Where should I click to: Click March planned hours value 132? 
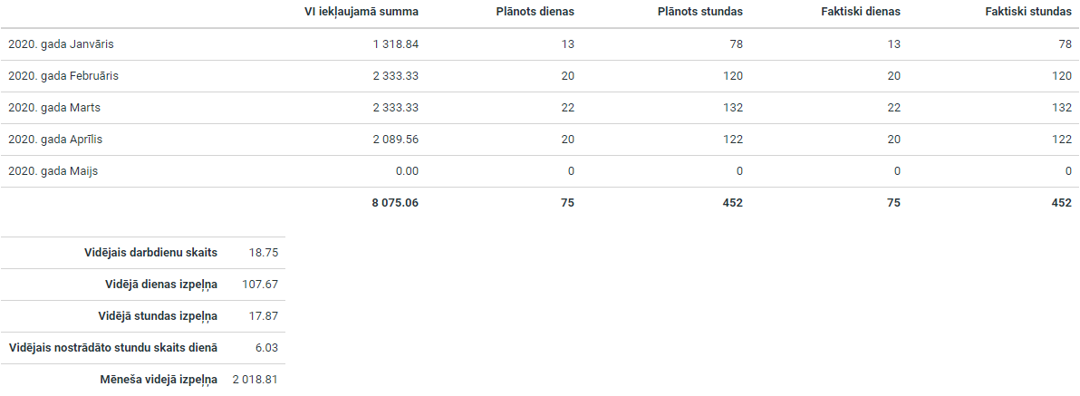733,108
